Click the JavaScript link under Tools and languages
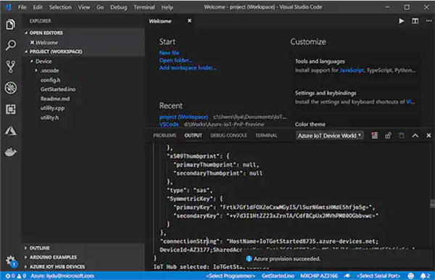 point(352,70)
